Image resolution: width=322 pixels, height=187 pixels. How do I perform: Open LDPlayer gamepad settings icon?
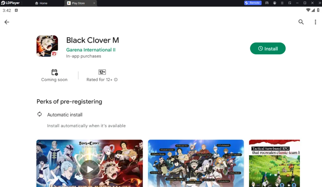click(267, 3)
